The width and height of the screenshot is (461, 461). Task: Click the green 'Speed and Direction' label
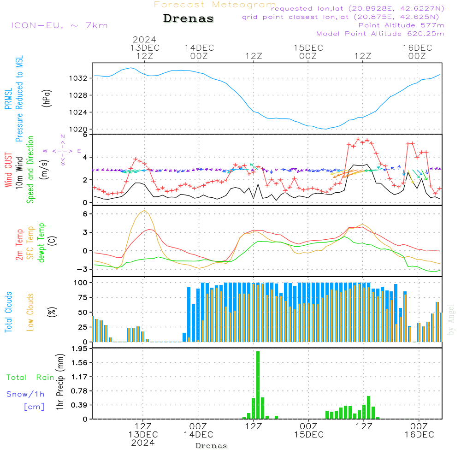30,170
